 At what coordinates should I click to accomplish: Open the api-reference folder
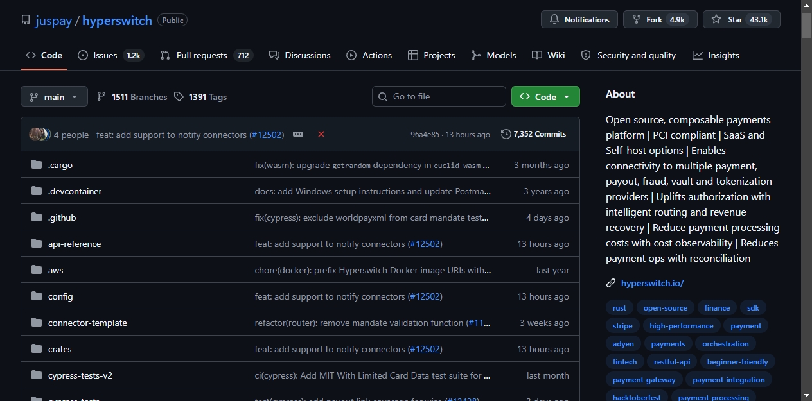[75, 244]
